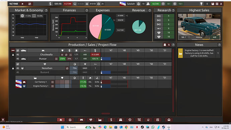Screen dimensions: 231x130
Task: Click the trophy icon in the top bar
Action: click(x=201, y=4)
